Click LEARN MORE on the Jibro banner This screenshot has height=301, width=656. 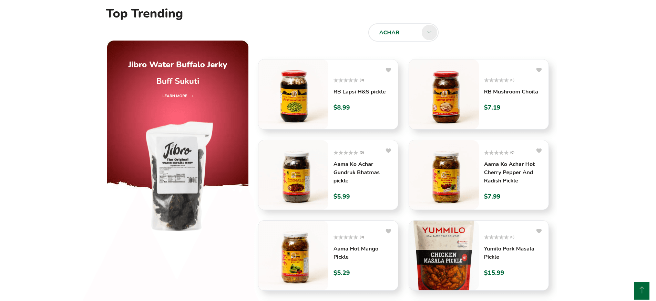(175, 96)
